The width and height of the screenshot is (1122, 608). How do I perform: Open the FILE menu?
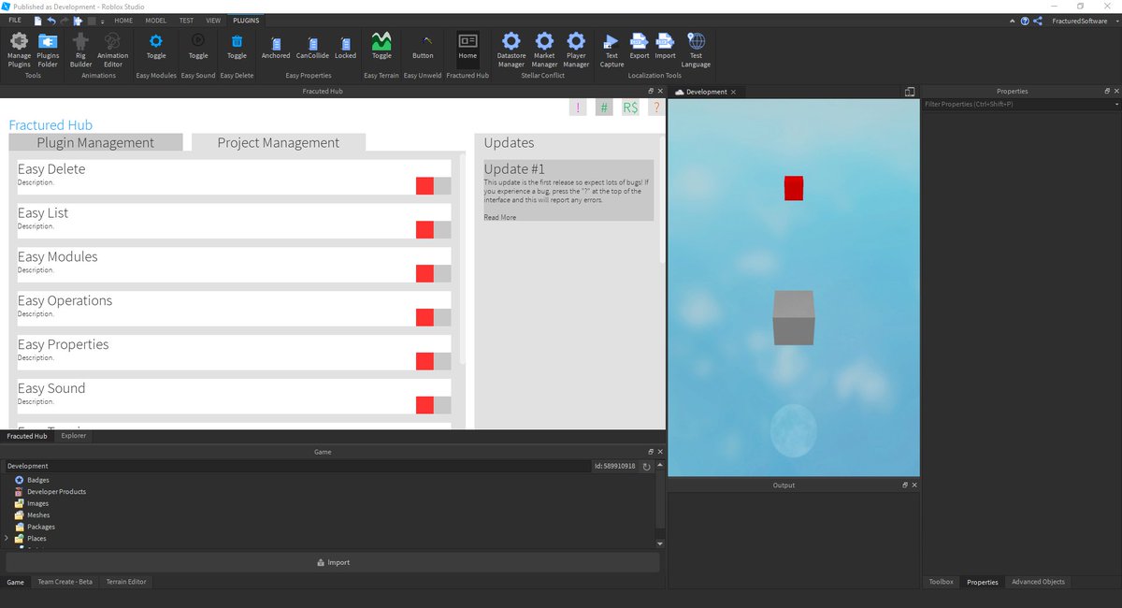(15, 20)
